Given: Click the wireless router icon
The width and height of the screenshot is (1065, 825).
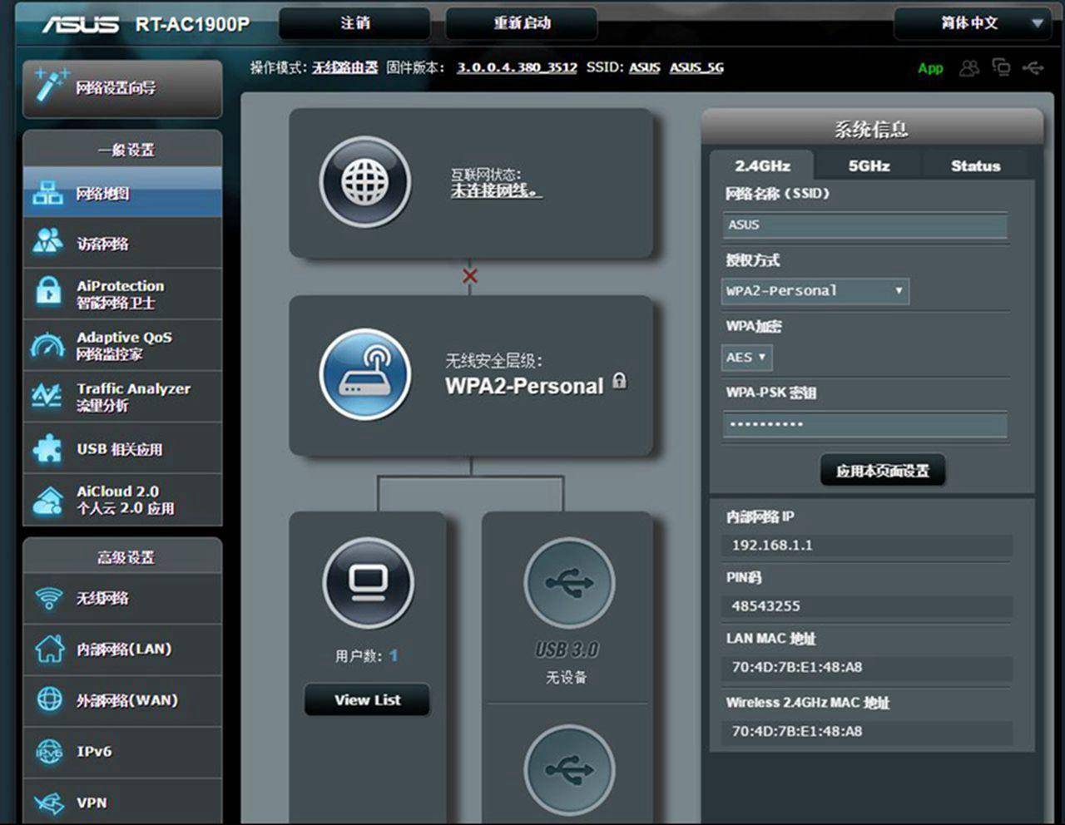Looking at the screenshot, I should pyautogui.click(x=364, y=373).
